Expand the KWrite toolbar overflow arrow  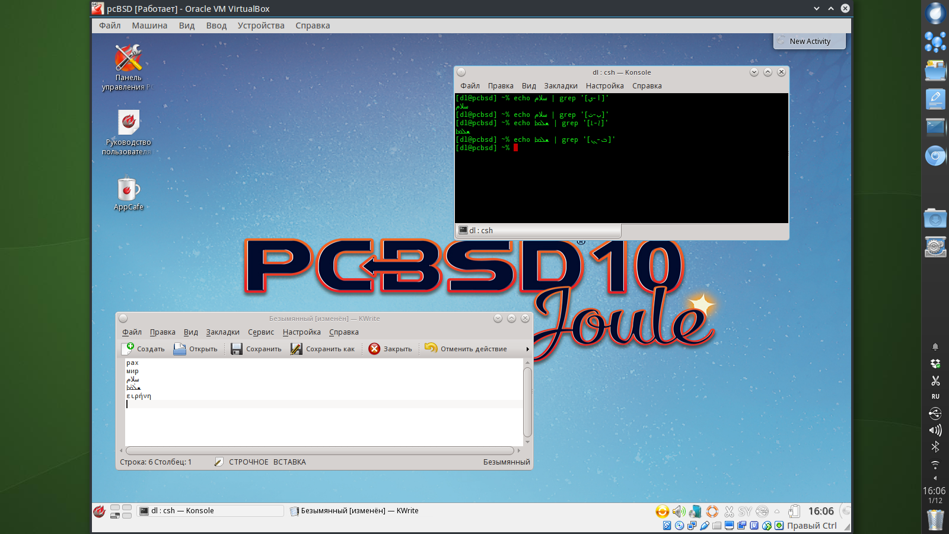pos(527,349)
